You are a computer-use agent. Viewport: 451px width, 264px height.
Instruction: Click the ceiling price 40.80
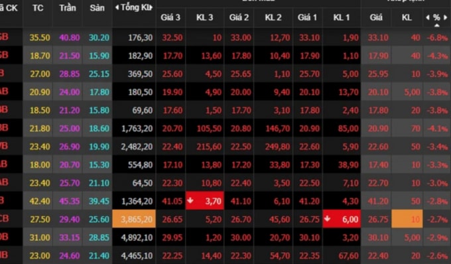click(70, 38)
